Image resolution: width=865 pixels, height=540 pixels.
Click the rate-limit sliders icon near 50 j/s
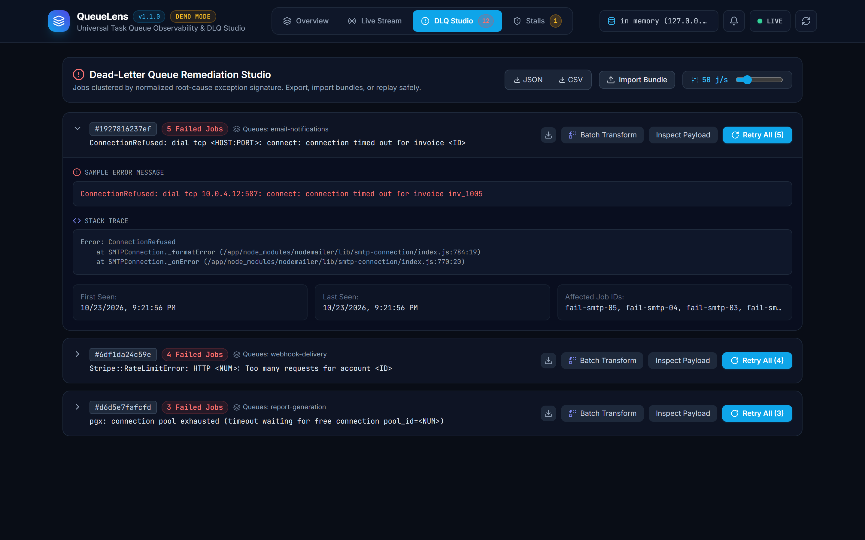[x=695, y=79]
